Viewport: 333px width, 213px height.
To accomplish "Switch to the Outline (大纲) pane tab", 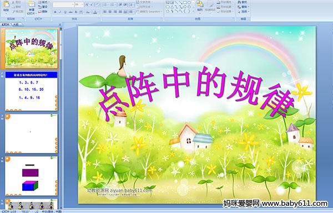I will 16,24.
